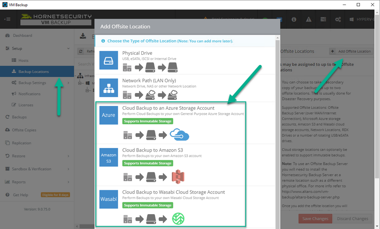Image resolution: width=380 pixels, height=229 pixels.
Task: Click the Offsite Locations heading
Action: point(297,51)
